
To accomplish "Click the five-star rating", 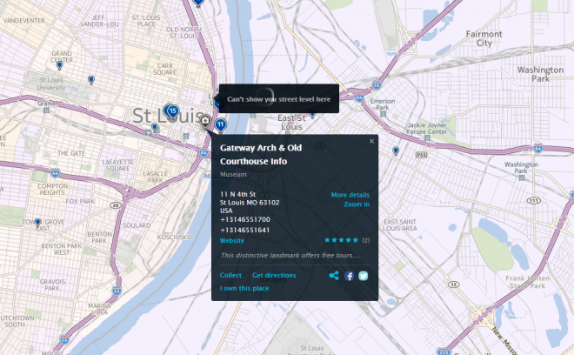I will 341,239.
